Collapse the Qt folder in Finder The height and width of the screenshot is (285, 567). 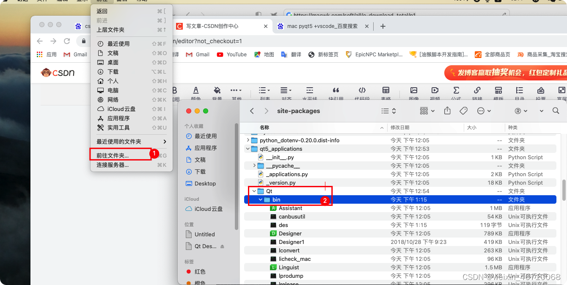[x=254, y=191]
